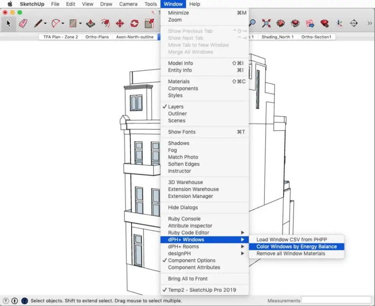Open the Pencil tool dropdown arrow
This screenshot has height=306, width=375.
[45, 24]
